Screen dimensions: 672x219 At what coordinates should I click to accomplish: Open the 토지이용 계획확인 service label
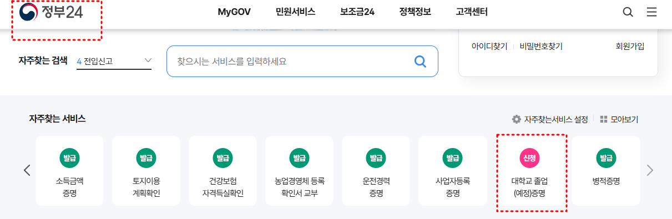[x=146, y=187]
